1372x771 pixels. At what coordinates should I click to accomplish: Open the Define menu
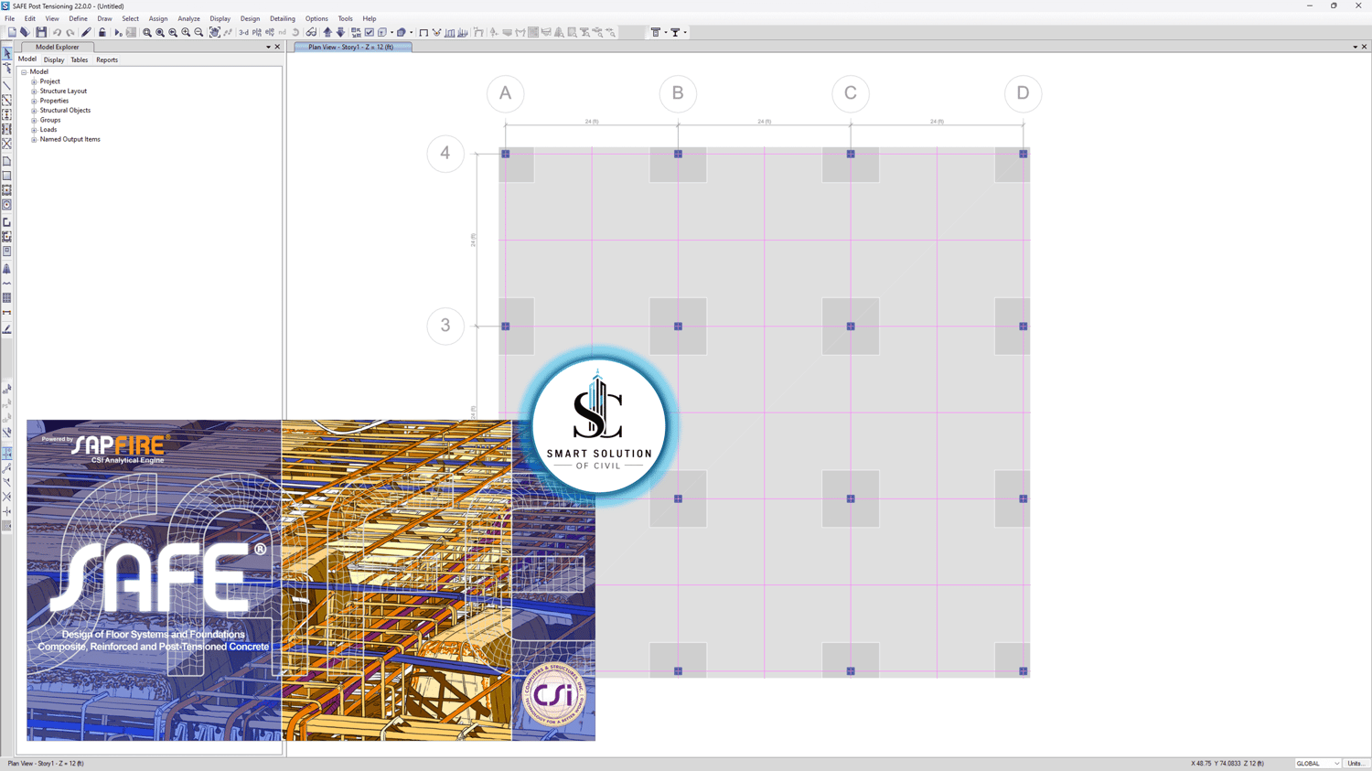[x=79, y=18]
